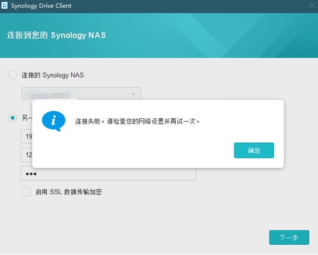Select the 连接的 Synology NAS radio button
The height and width of the screenshot is (255, 318).
[13, 75]
